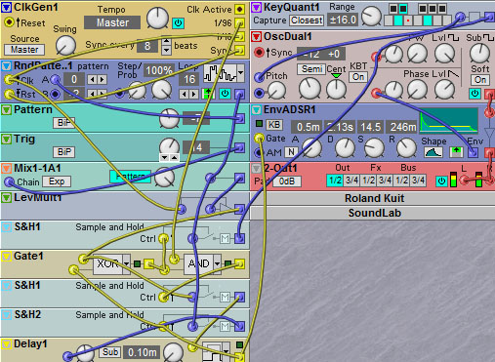This screenshot has width=495, height=362.
Task: Adjust the ClkGen1 Swing knob
Action: [65, 46]
